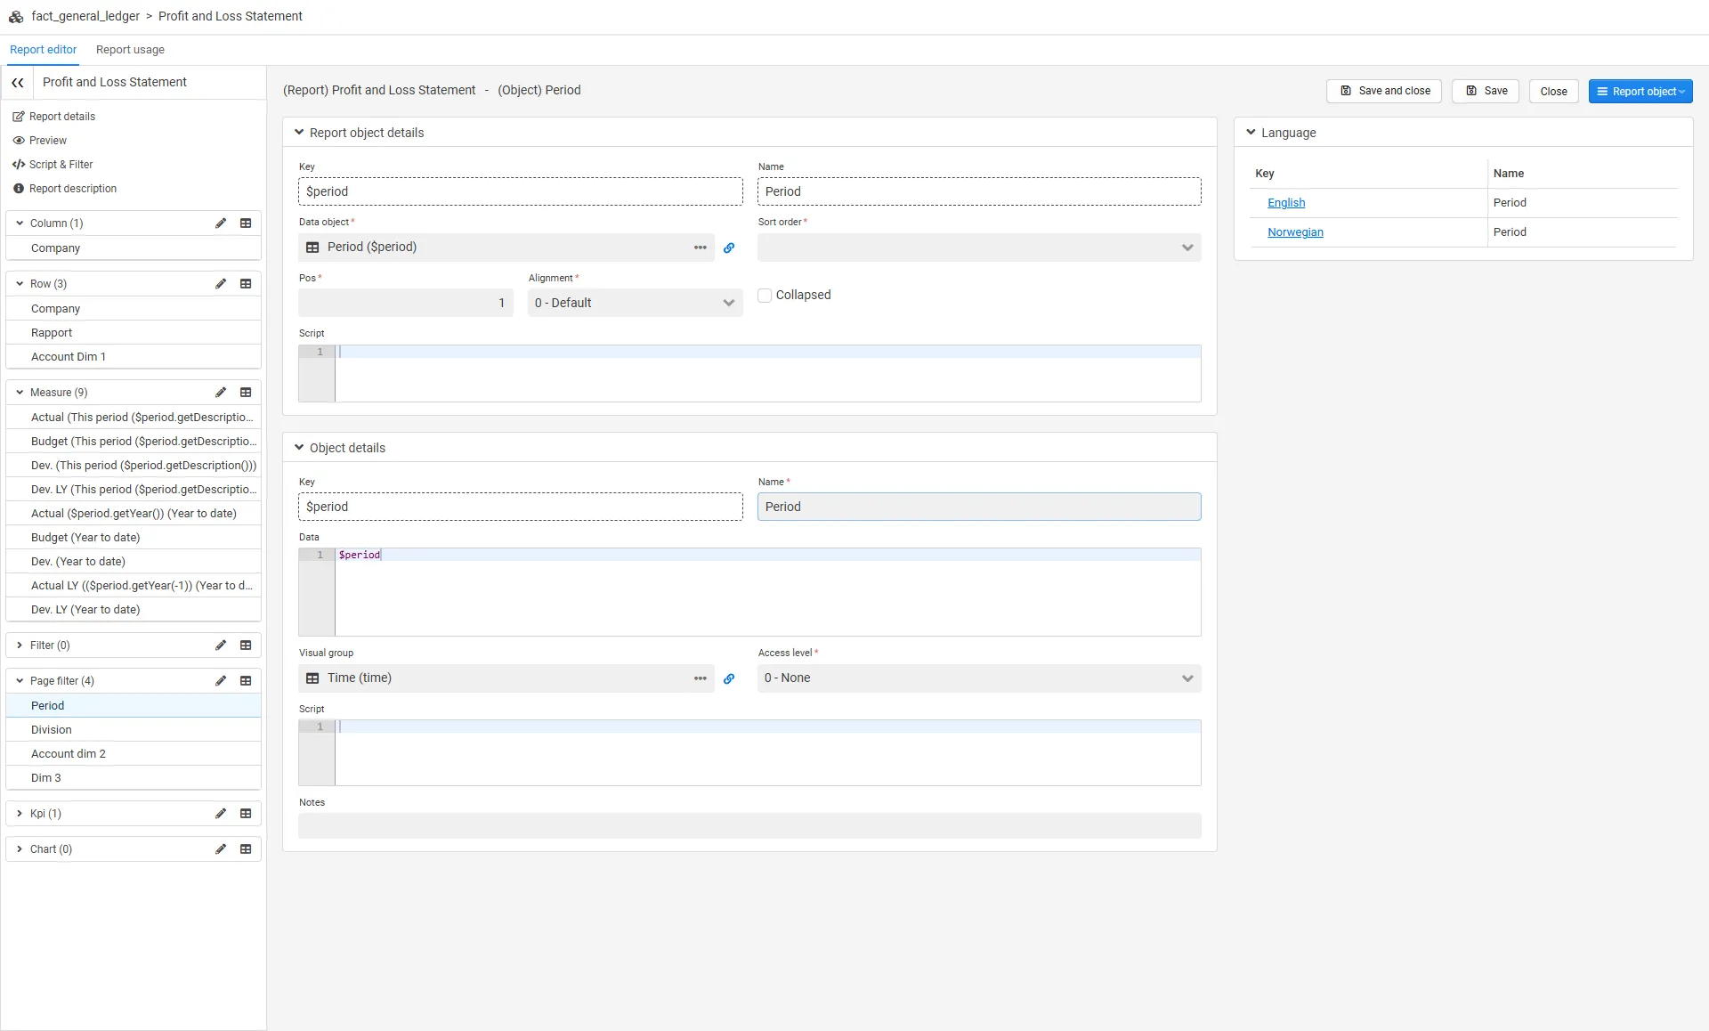Open the English language link
This screenshot has height=1031, width=1709.
[x=1286, y=203]
